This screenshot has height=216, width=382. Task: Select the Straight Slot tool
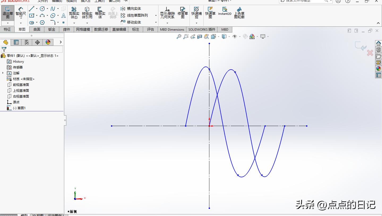pyautogui.click(x=32, y=22)
